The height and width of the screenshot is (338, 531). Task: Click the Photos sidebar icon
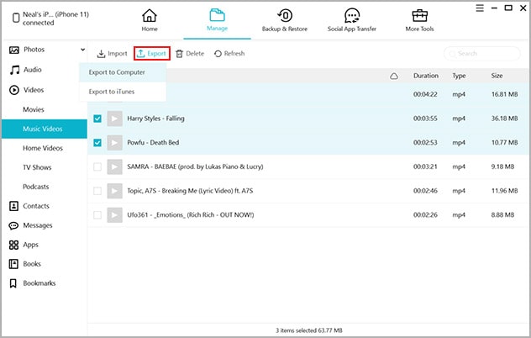(14, 50)
